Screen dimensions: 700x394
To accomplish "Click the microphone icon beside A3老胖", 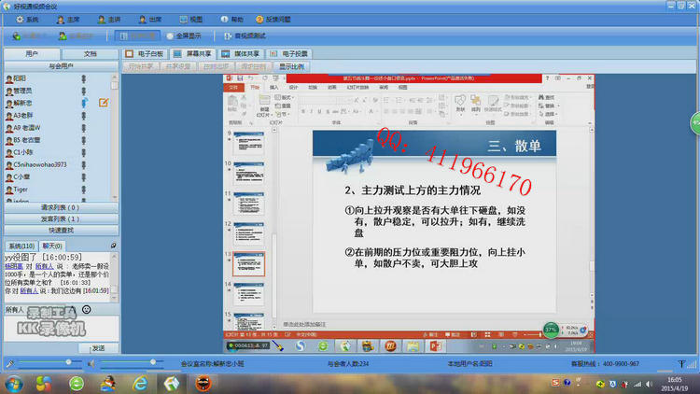I will click(83, 116).
